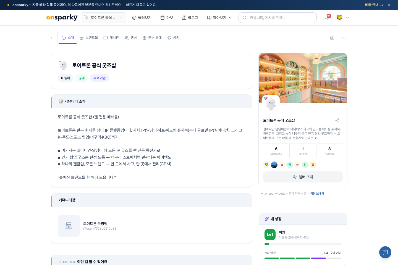Switch to the 게시판 tab
This screenshot has width=398, height=265.
tap(111, 38)
